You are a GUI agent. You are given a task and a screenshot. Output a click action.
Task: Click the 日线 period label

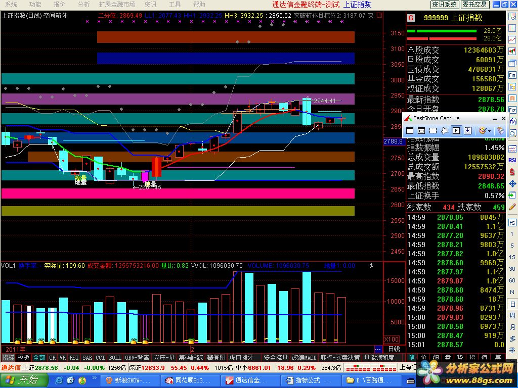[x=394, y=349]
